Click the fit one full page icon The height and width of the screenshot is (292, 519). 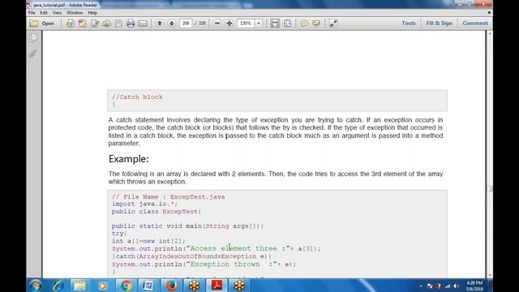pyautogui.click(x=287, y=24)
